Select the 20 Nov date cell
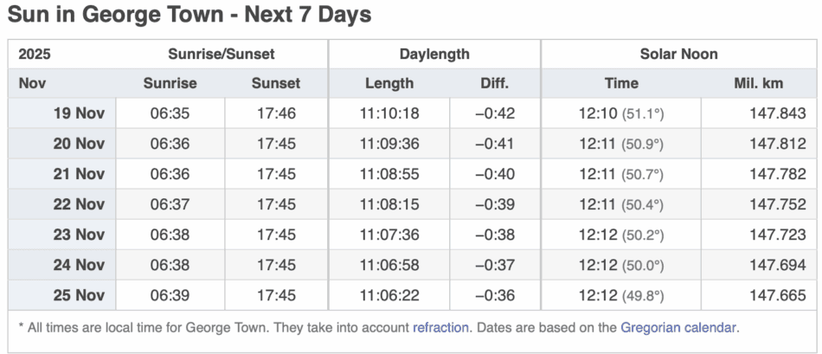Viewport: 822px width, 354px height. coord(79,144)
